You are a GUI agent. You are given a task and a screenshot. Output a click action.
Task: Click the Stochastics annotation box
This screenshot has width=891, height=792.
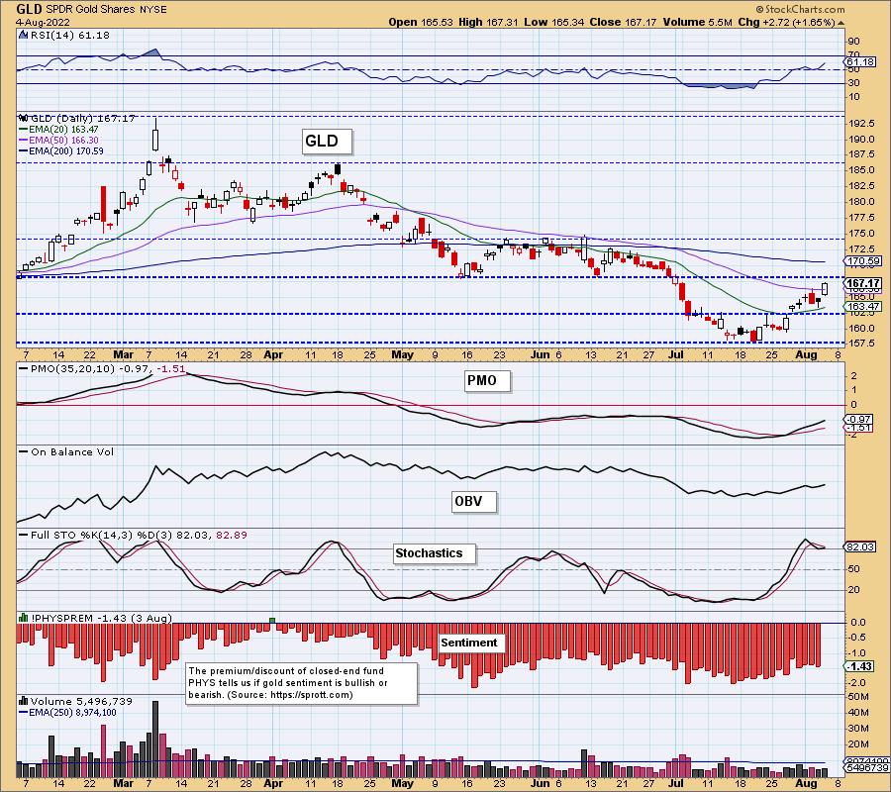tap(435, 553)
